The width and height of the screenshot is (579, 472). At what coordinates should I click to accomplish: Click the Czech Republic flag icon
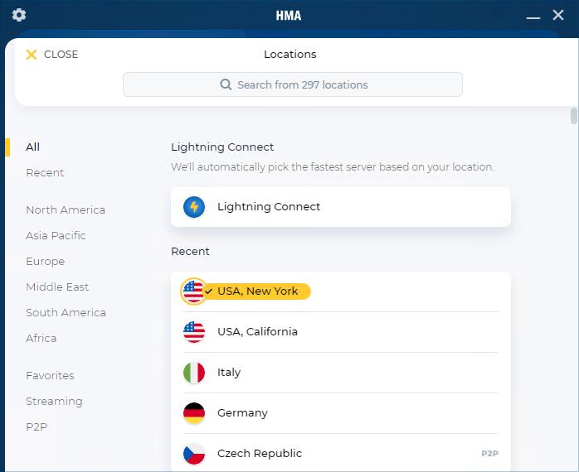(194, 454)
